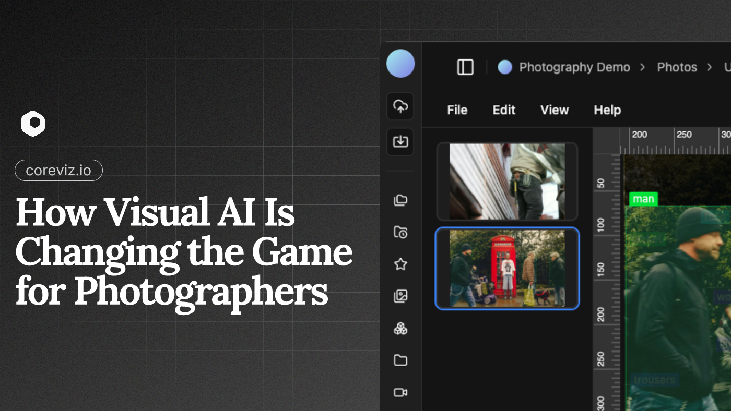Click the video camera icon in the sidebar
This screenshot has height=411, width=731.
(400, 392)
